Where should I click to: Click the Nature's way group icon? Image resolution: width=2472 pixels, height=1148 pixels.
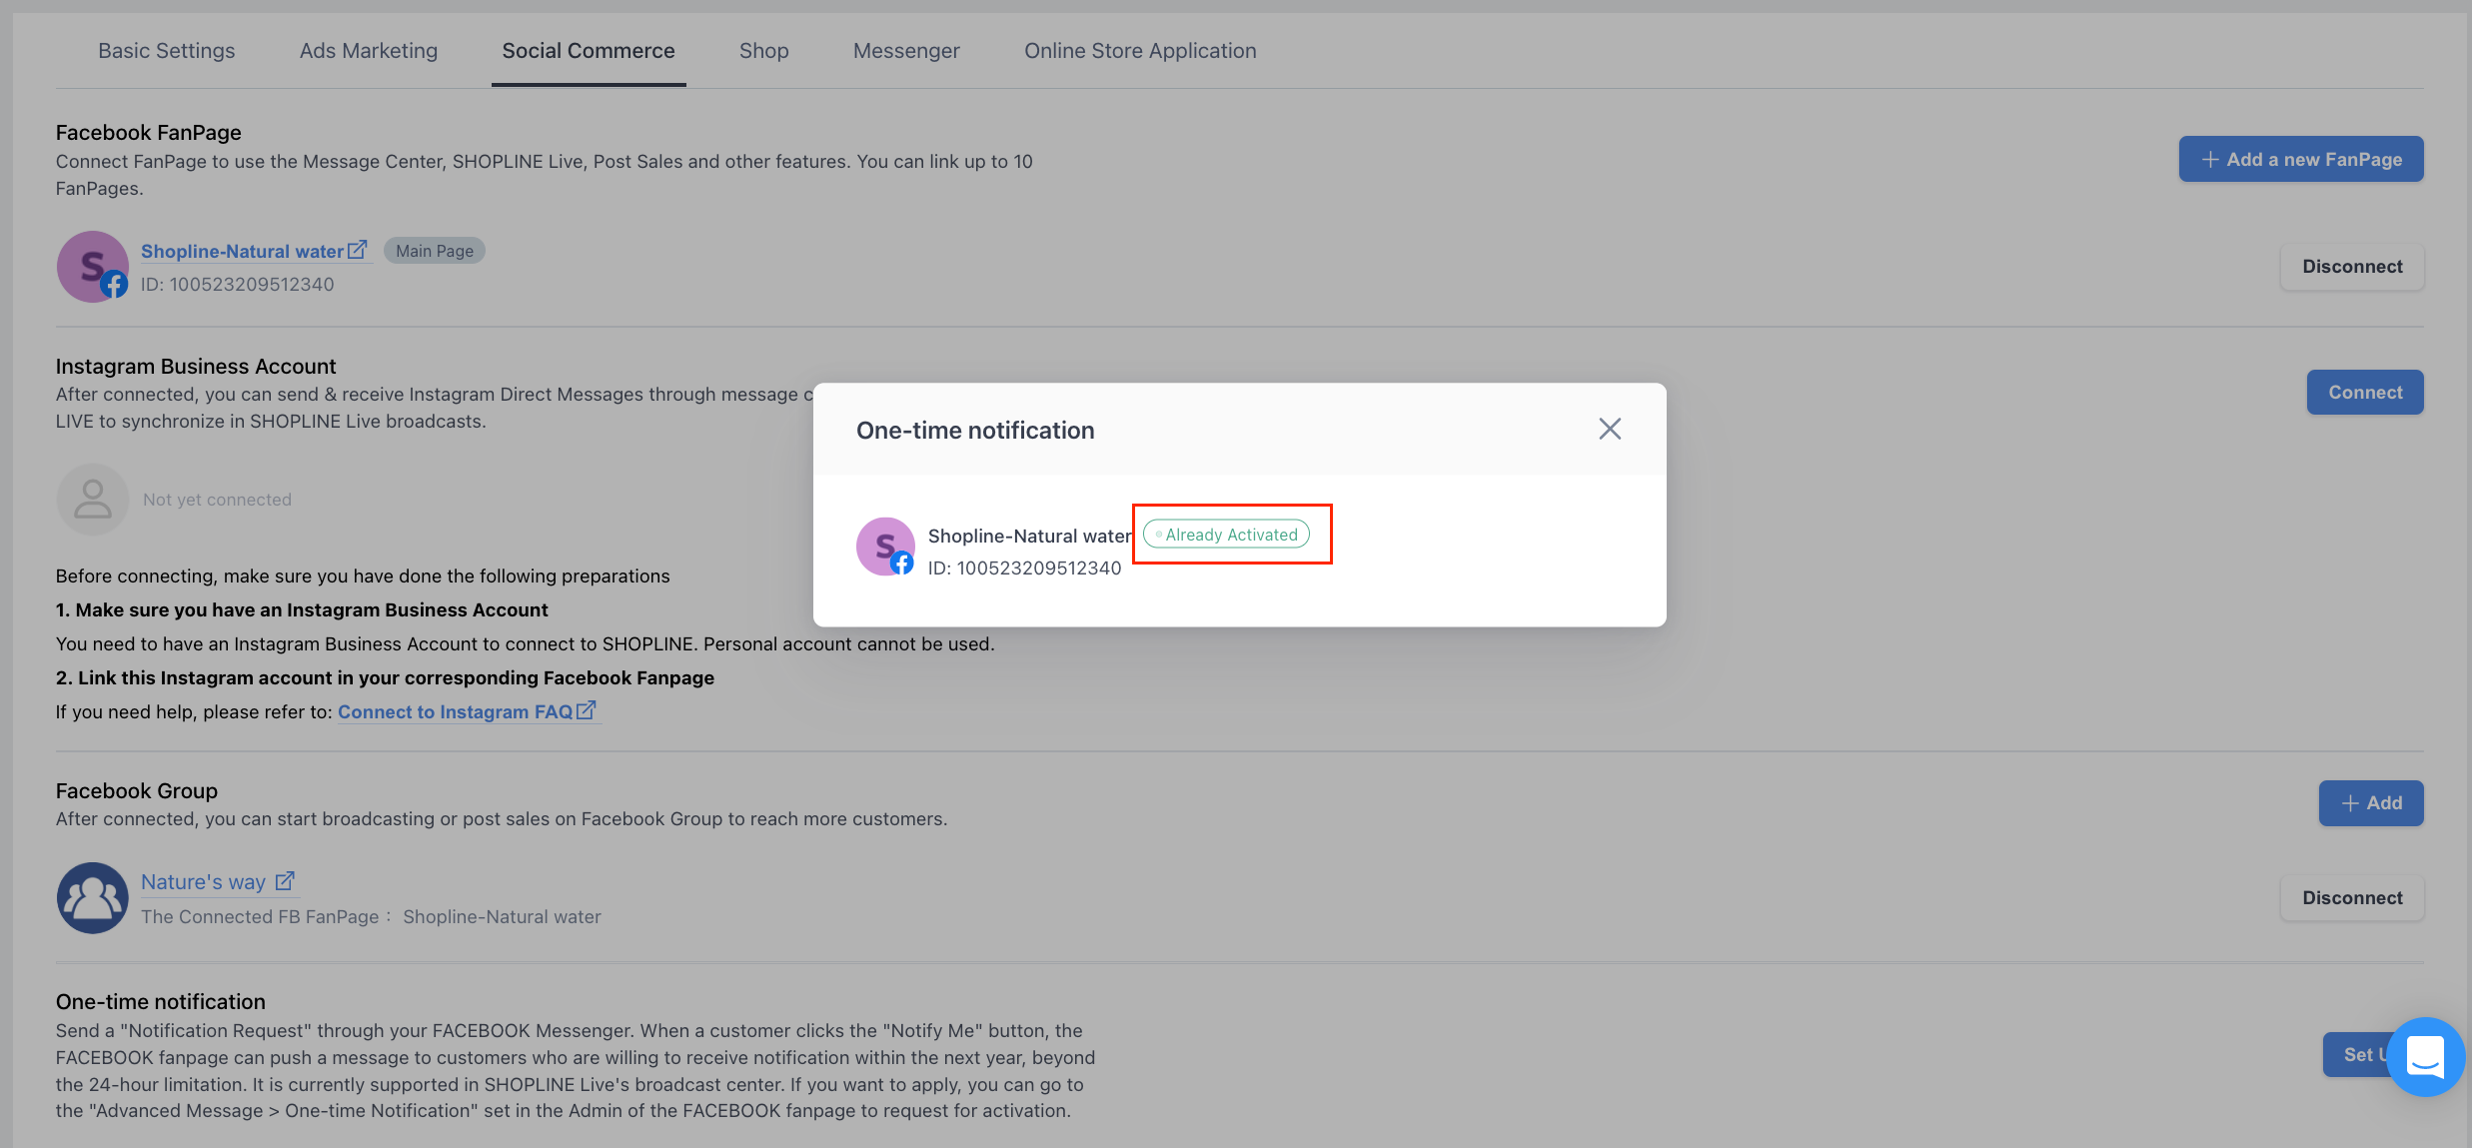tap(92, 898)
